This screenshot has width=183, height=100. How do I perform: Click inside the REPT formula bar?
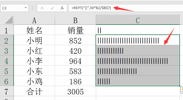click(x=126, y=8)
